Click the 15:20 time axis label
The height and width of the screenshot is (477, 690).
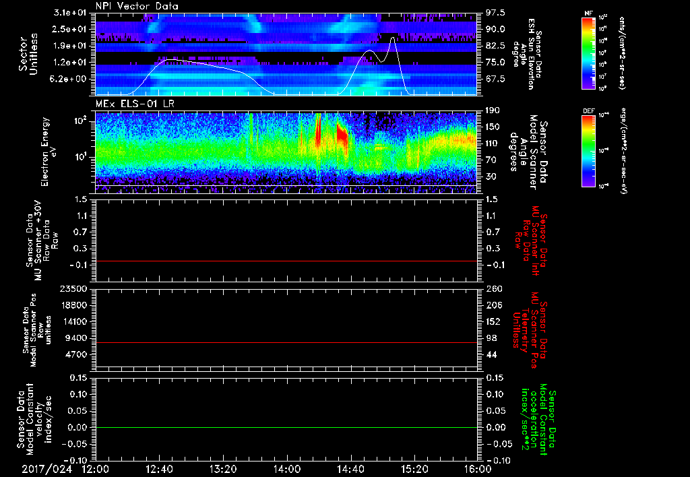pos(414,468)
